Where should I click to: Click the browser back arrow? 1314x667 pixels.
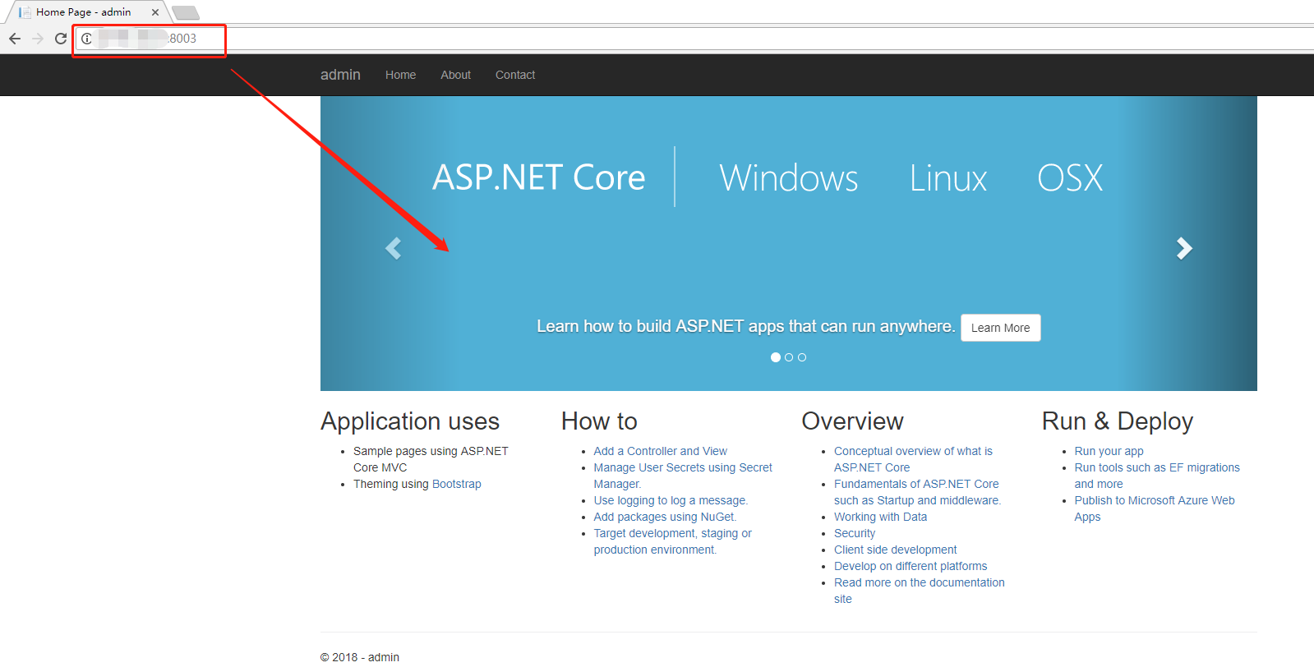[x=15, y=39]
